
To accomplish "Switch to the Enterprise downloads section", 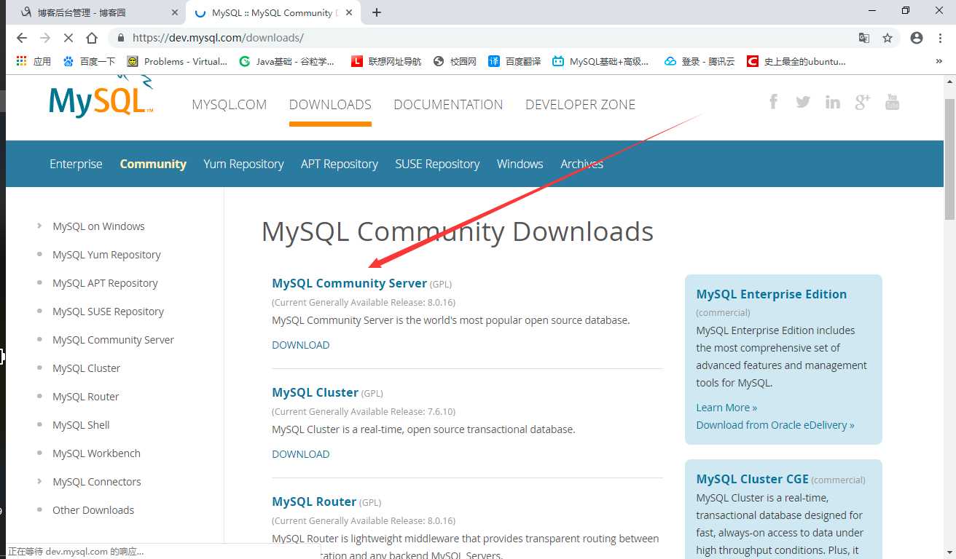I will tap(76, 164).
